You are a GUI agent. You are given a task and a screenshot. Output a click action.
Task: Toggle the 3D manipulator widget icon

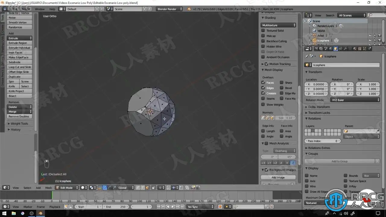[x=100, y=188]
